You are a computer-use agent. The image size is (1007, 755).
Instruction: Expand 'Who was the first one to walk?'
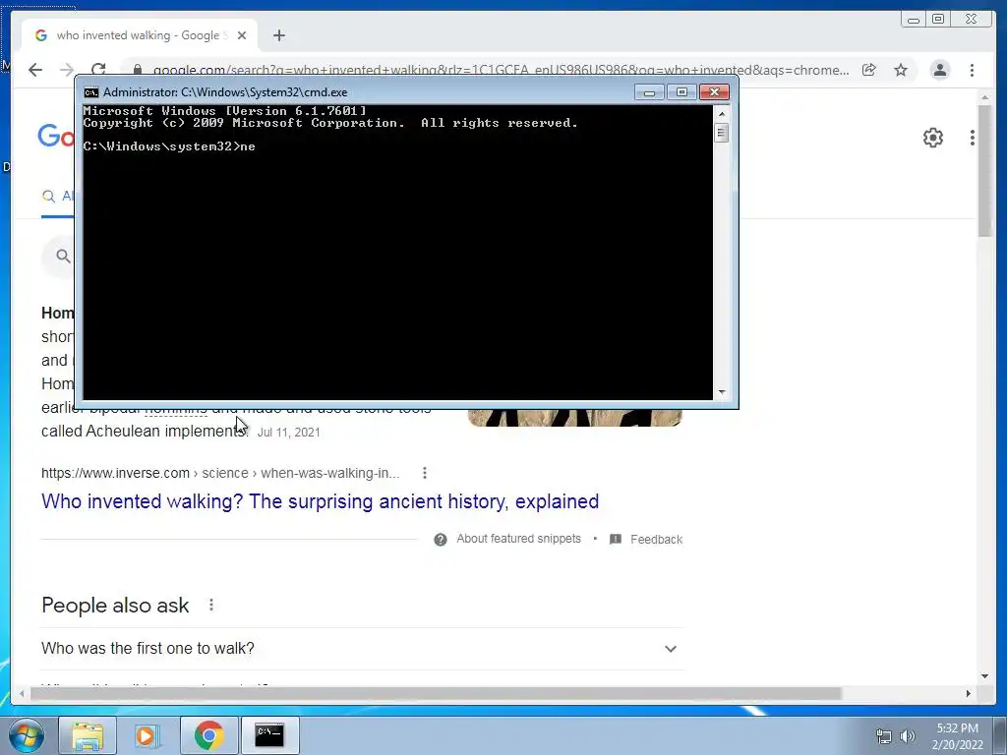click(x=362, y=649)
